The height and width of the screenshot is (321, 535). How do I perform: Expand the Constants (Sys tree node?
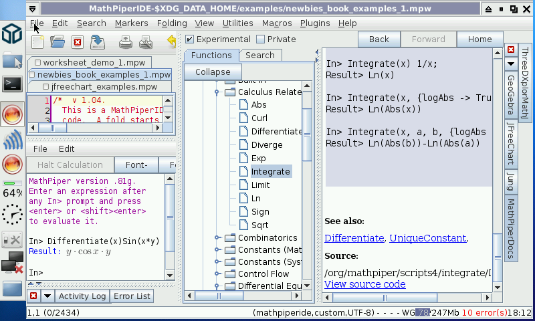(217, 261)
